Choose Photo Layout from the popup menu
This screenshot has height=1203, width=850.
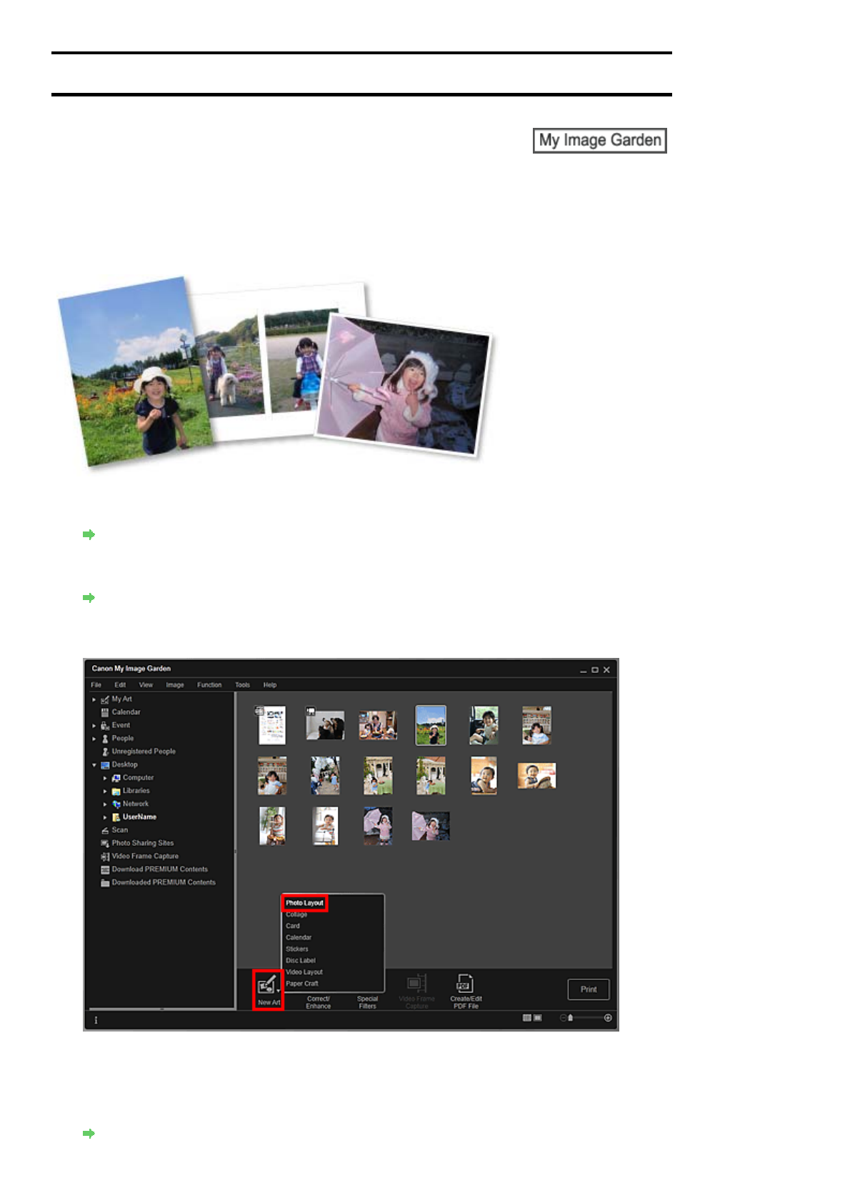click(305, 903)
